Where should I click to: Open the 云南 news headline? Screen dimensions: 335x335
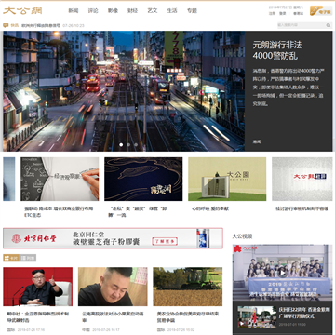(113, 316)
